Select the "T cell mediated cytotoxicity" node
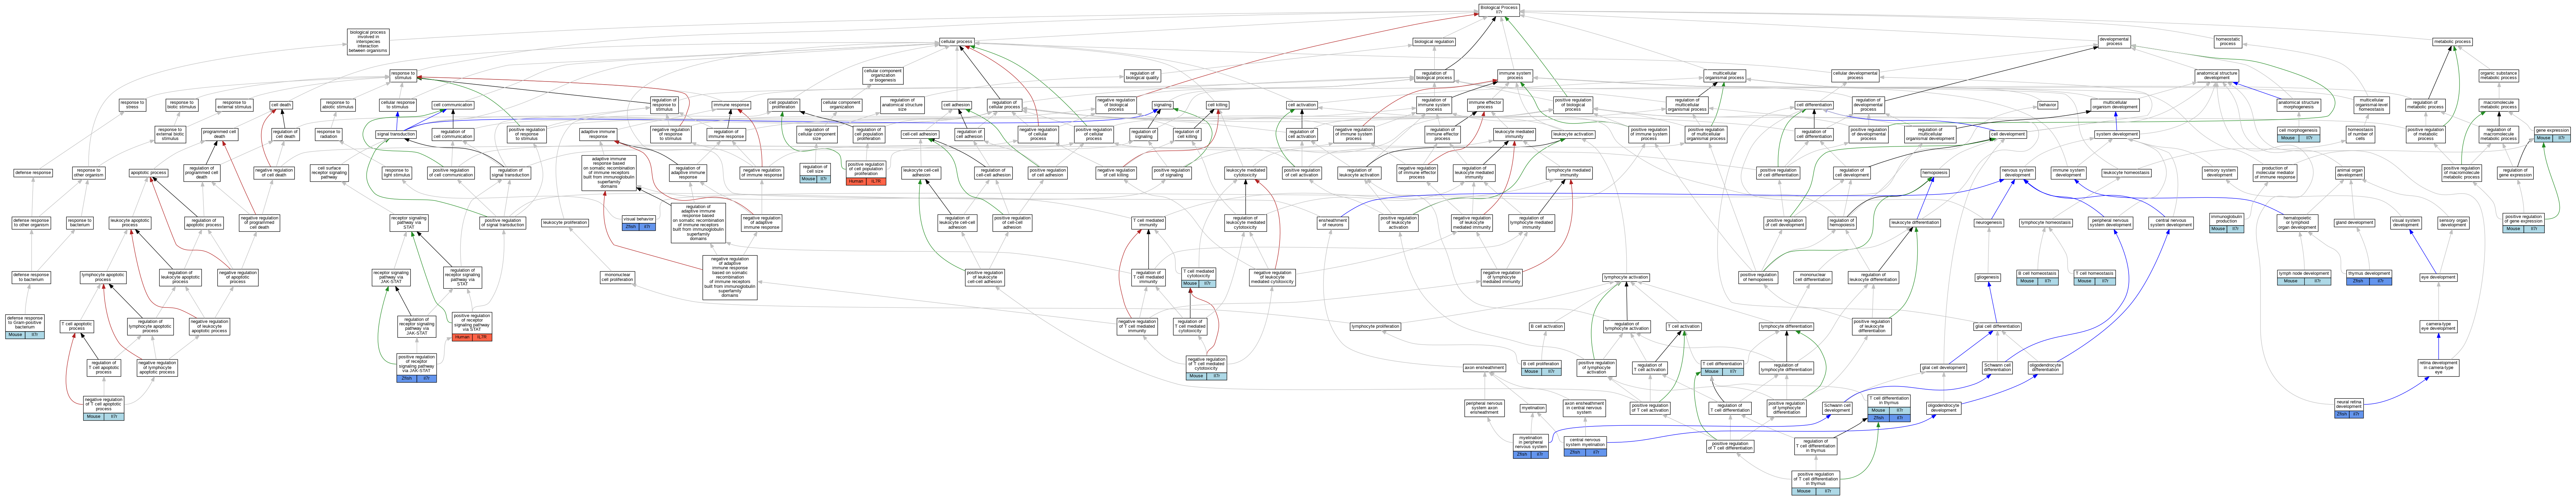Image resolution: width=2576 pixels, height=499 pixels. [1198, 276]
